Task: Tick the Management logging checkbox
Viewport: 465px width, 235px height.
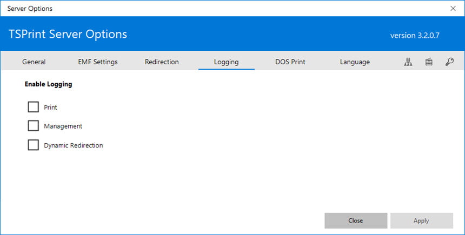Action: pos(33,126)
